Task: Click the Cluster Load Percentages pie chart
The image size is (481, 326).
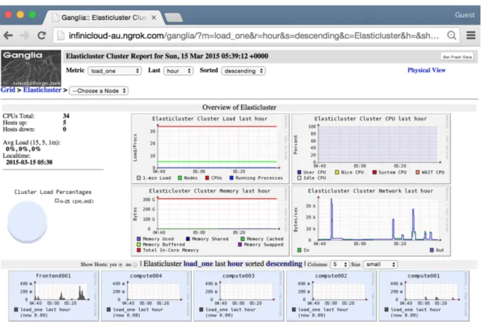Action: [x=27, y=222]
